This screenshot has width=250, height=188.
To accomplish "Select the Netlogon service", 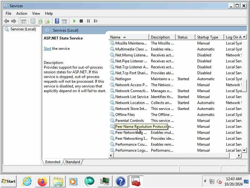I will [176, 79].
